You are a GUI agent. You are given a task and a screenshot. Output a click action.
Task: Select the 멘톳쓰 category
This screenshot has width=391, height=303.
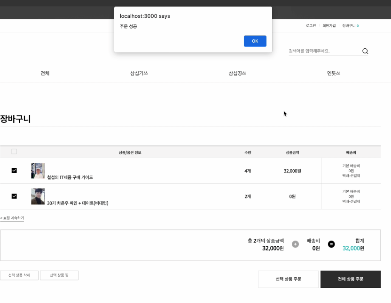[333, 73]
